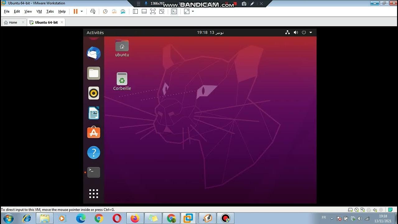This screenshot has height=224, width=398.
Task: Enter full screen mode
Action: [x=153, y=12]
